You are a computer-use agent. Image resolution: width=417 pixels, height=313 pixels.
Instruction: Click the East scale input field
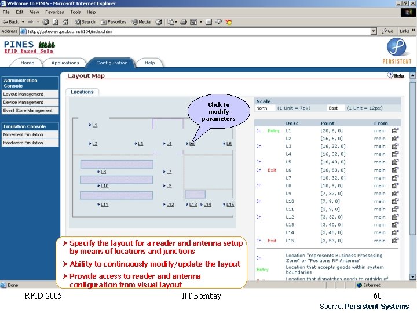[336, 108]
